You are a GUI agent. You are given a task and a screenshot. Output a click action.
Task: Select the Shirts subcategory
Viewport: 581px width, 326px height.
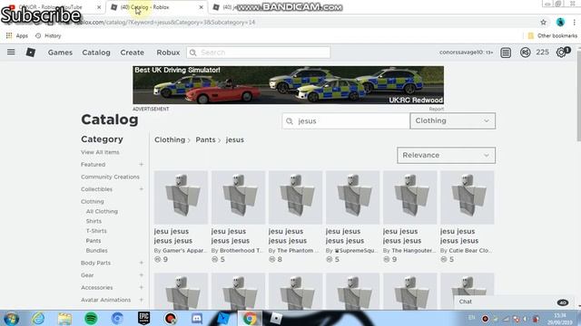coord(94,221)
